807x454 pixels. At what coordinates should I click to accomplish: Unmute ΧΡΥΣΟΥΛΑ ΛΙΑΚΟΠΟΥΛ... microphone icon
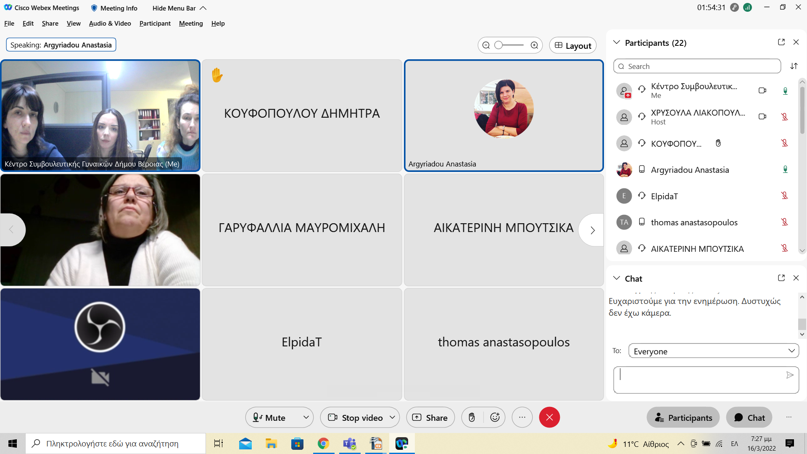point(784,117)
